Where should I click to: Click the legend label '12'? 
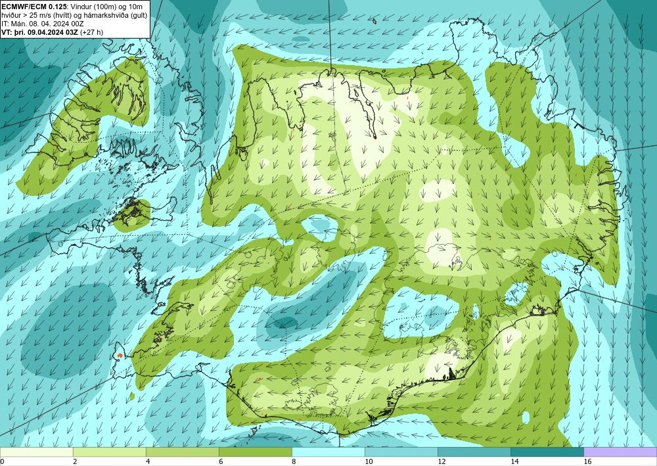point(442,462)
